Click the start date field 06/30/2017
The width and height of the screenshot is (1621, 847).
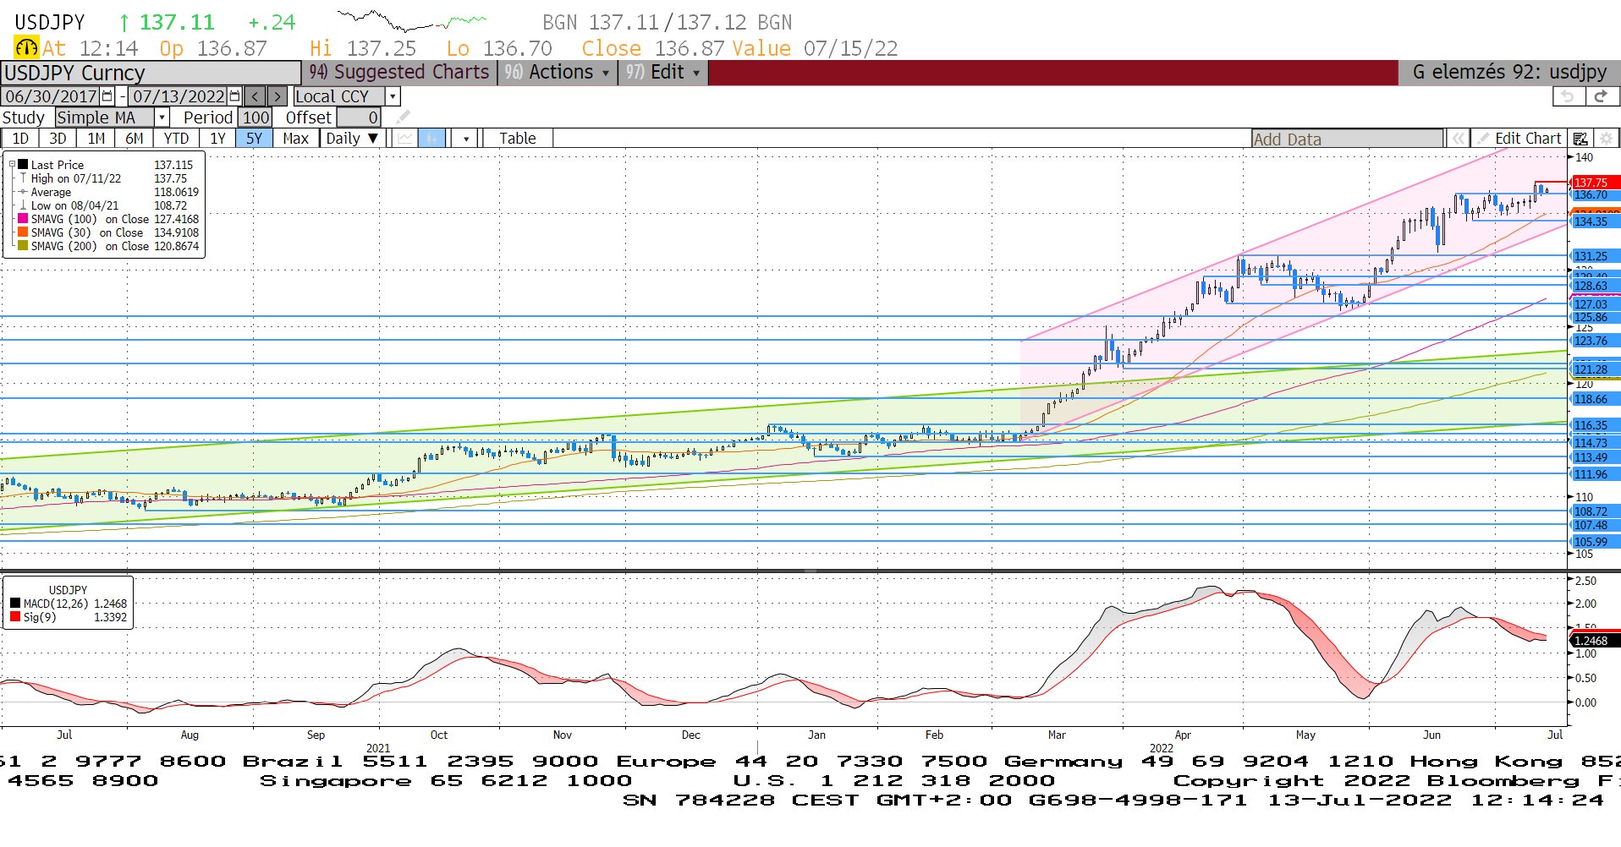point(52,96)
